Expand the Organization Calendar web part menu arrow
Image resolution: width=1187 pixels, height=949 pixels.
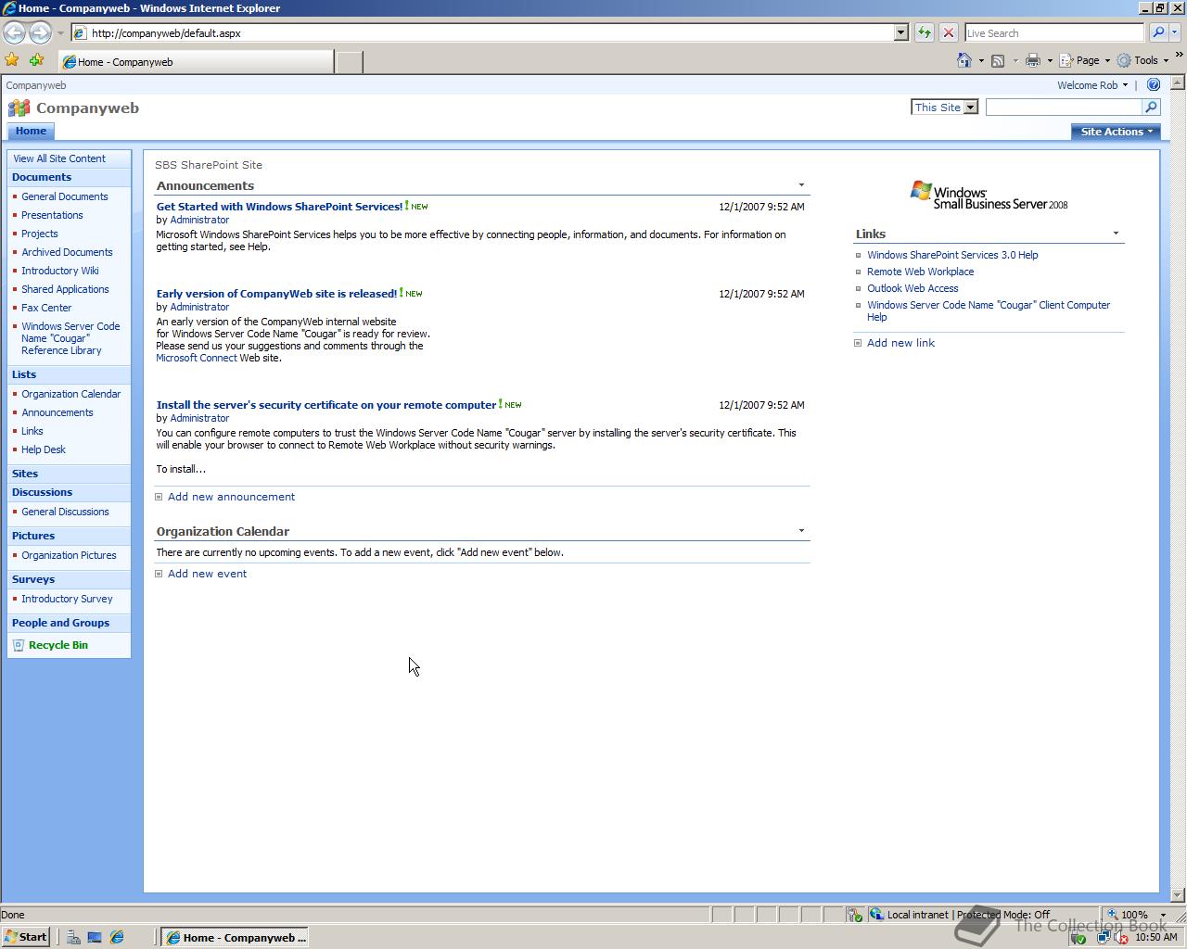pos(801,531)
